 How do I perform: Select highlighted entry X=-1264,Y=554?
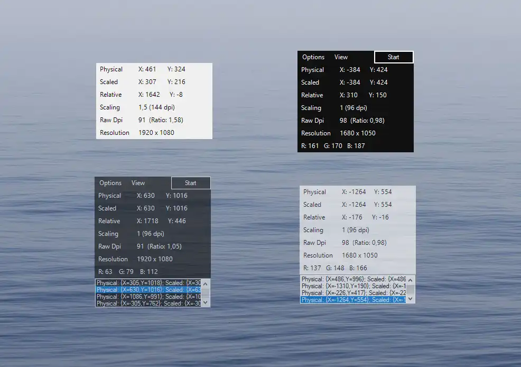(x=353, y=300)
